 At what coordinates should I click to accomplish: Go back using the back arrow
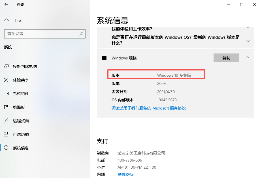(x=6, y=5)
